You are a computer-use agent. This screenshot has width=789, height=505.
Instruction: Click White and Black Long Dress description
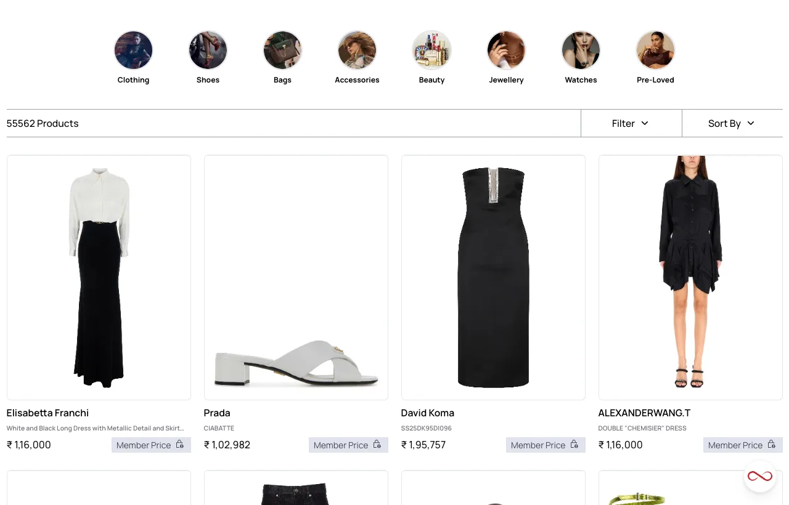(96, 428)
